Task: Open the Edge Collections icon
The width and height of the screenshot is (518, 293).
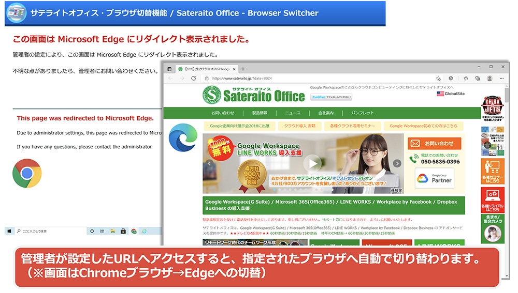Action: pos(478,79)
